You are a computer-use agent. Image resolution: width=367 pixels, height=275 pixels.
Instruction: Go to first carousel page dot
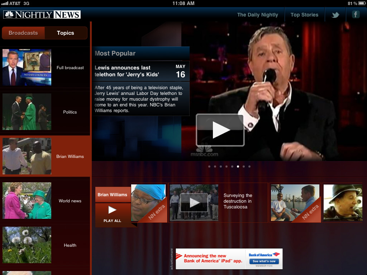click(x=209, y=167)
